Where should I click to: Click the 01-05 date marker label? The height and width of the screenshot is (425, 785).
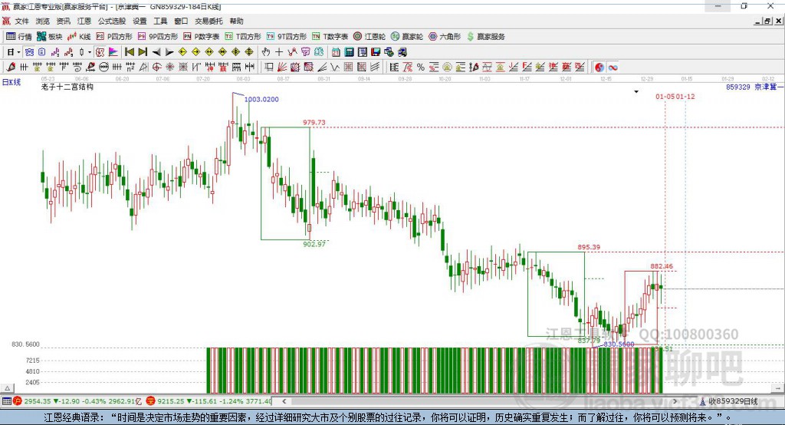tap(665, 96)
